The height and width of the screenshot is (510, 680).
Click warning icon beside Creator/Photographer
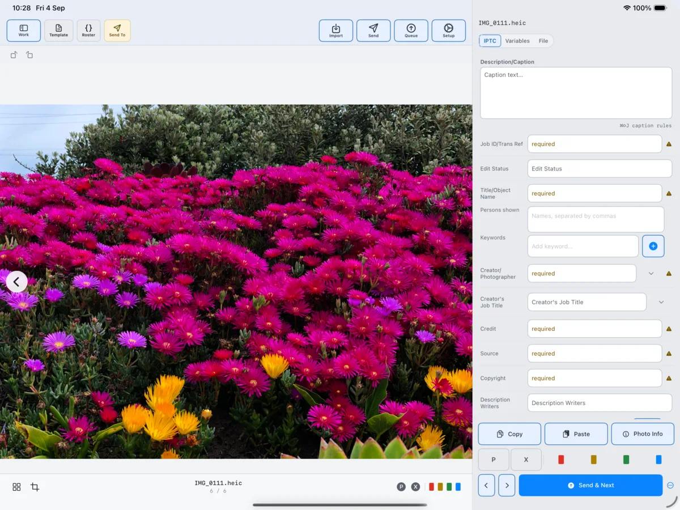pyautogui.click(x=669, y=273)
